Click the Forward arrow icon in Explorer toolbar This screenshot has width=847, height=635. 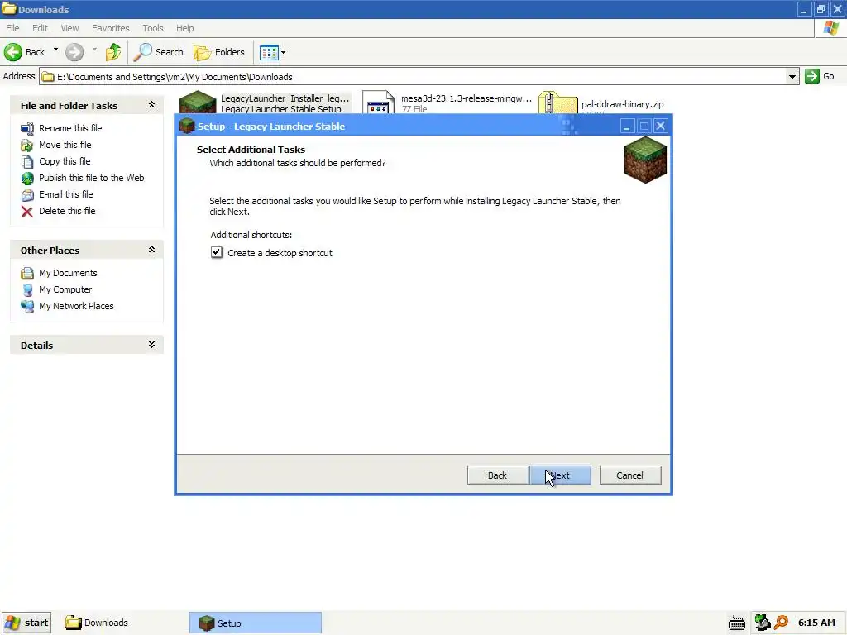point(74,52)
